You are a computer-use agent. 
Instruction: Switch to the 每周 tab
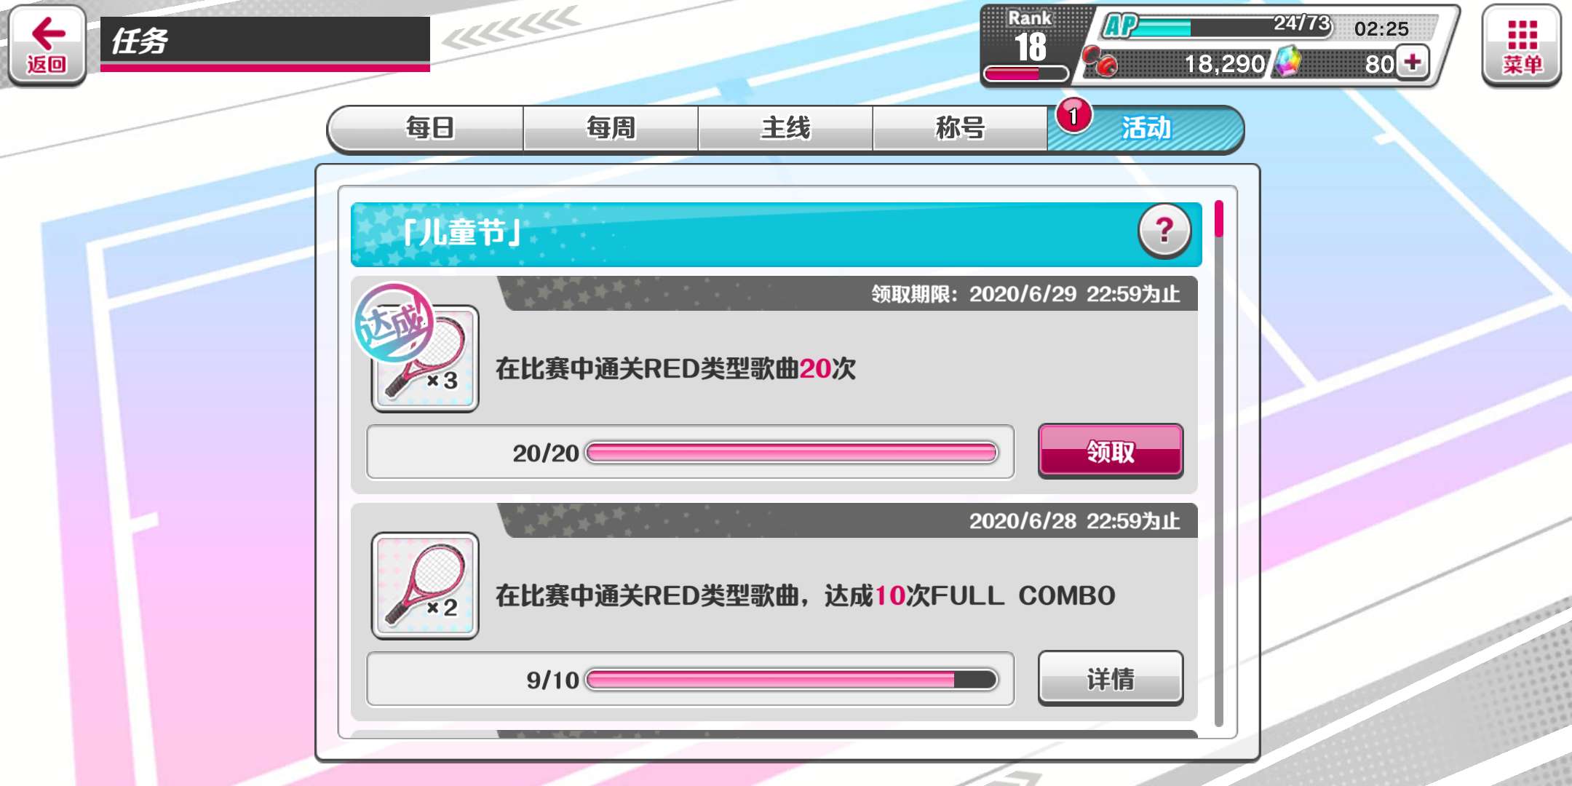point(611,129)
